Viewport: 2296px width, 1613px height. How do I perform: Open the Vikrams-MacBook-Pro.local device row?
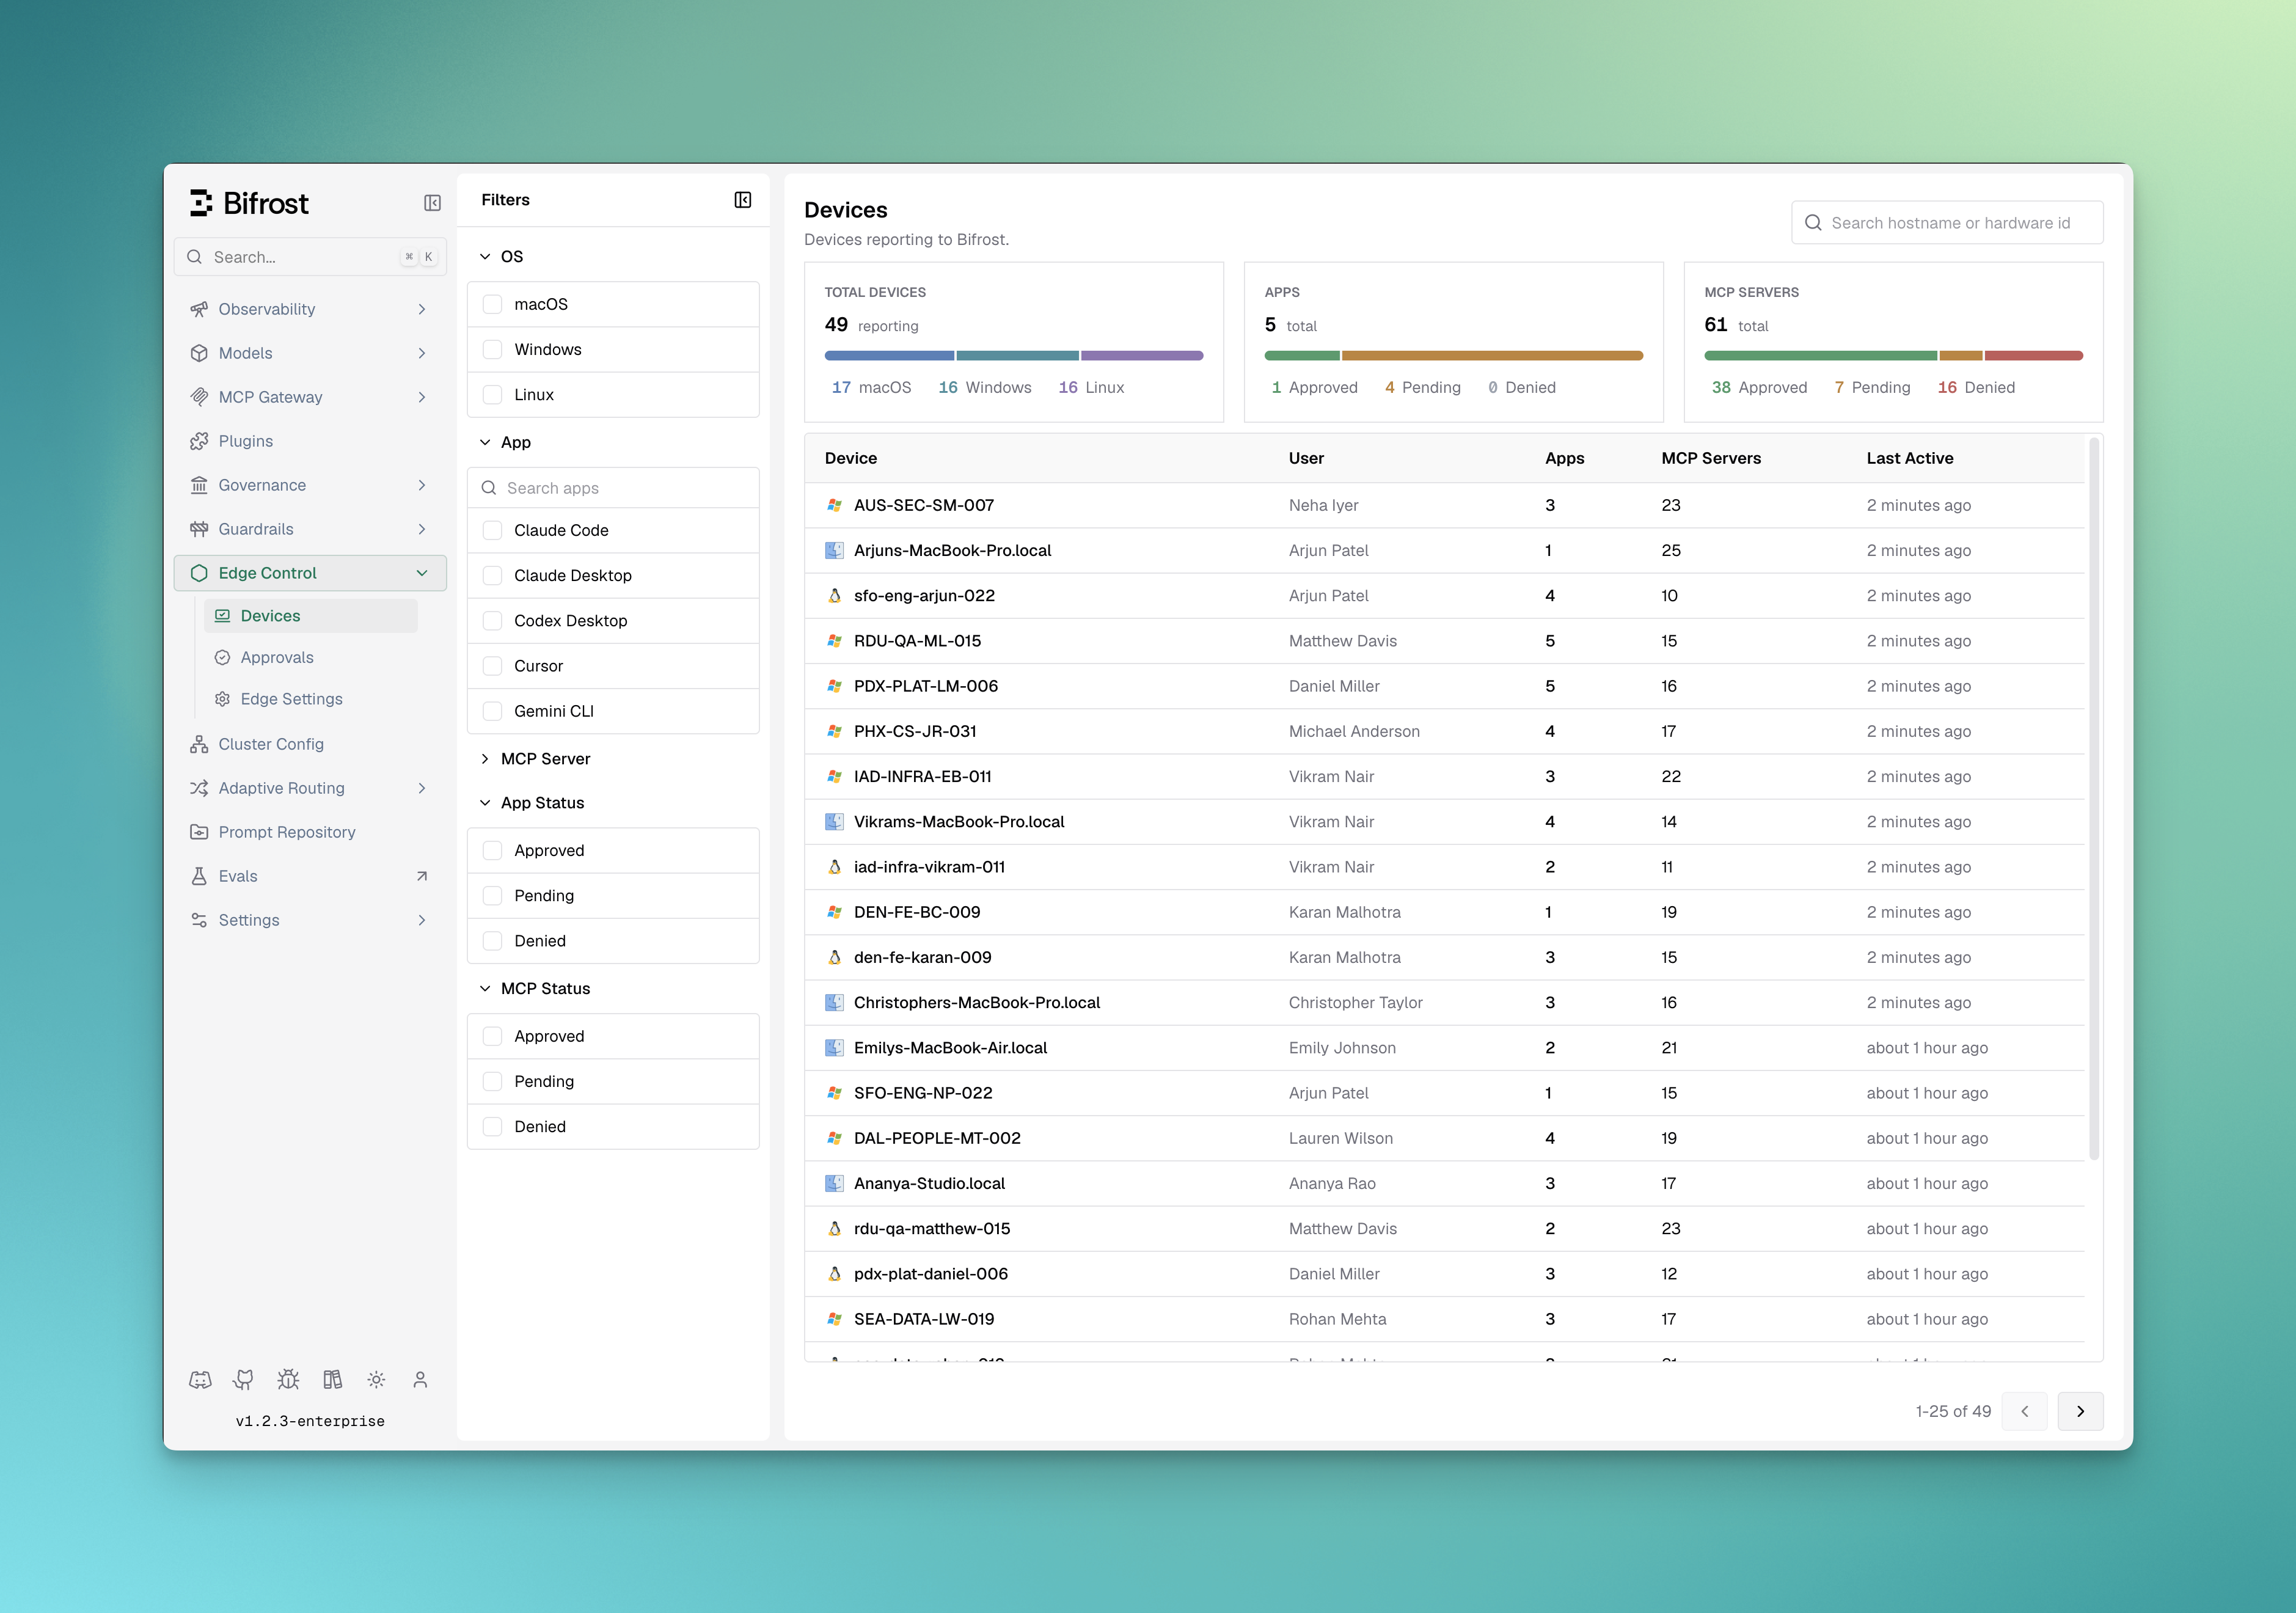(x=1444, y=822)
